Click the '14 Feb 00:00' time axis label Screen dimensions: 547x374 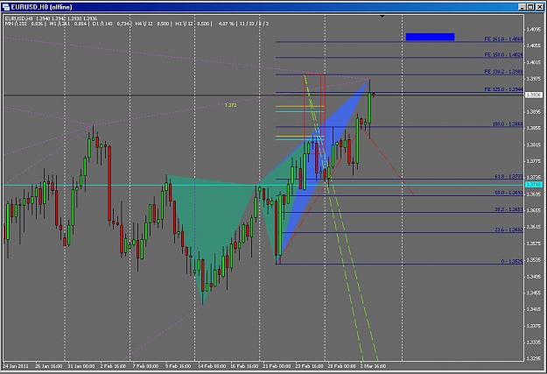click(212, 366)
